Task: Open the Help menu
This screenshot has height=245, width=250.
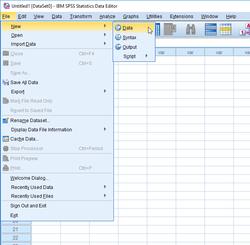Action: [231, 17]
